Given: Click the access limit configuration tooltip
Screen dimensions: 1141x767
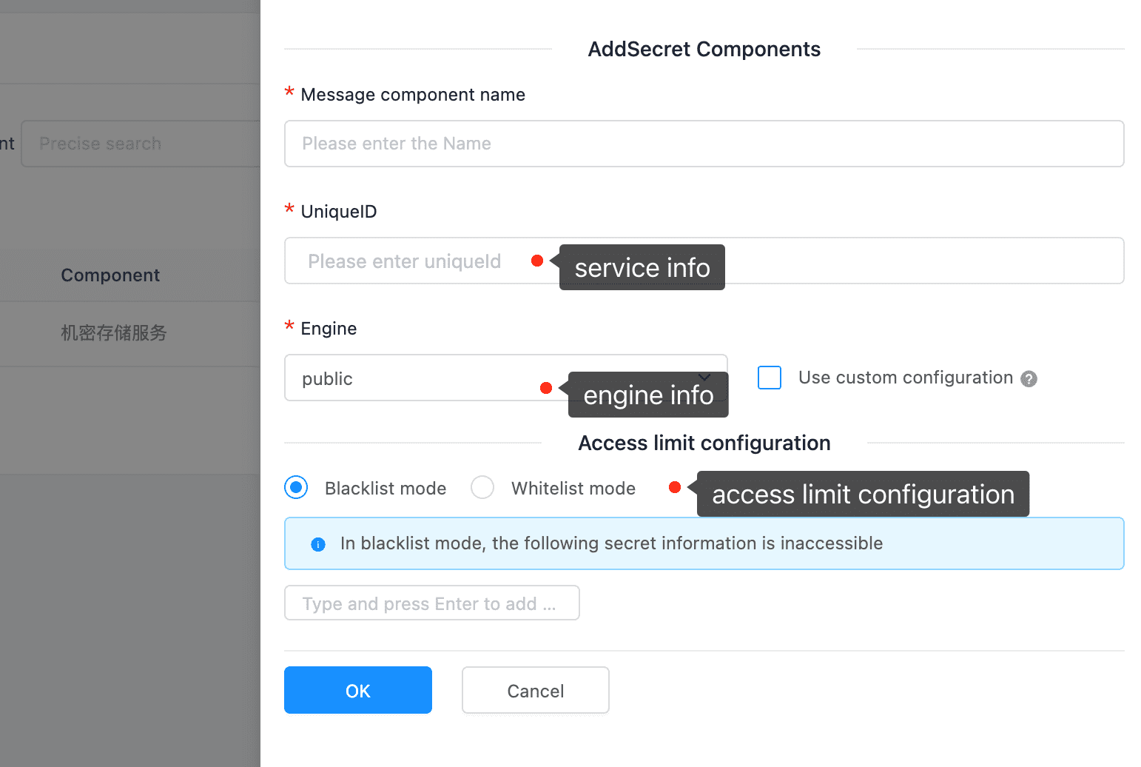Looking at the screenshot, I should tap(863, 494).
